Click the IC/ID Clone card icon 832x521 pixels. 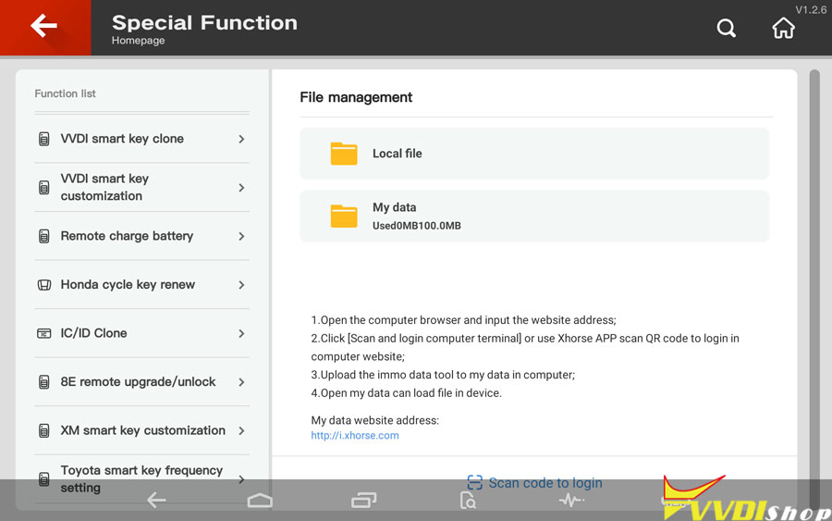[44, 333]
